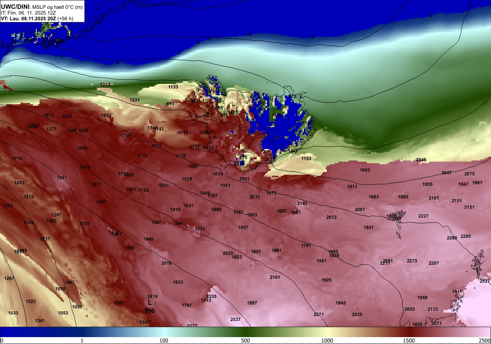Click the 1020 isobar label
491x344 pixels.
tap(7, 61)
